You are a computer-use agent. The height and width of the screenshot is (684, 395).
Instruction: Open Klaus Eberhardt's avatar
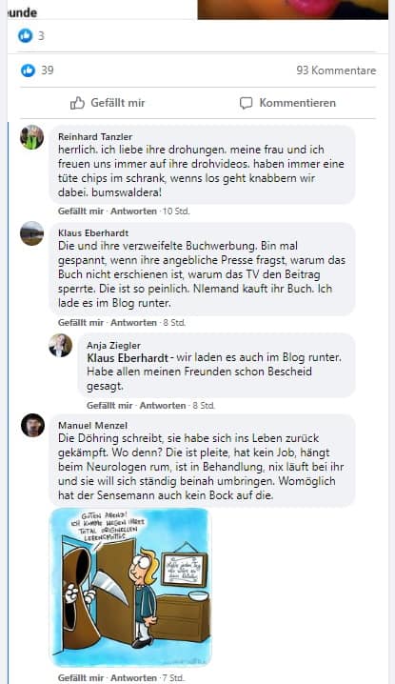coord(31,233)
